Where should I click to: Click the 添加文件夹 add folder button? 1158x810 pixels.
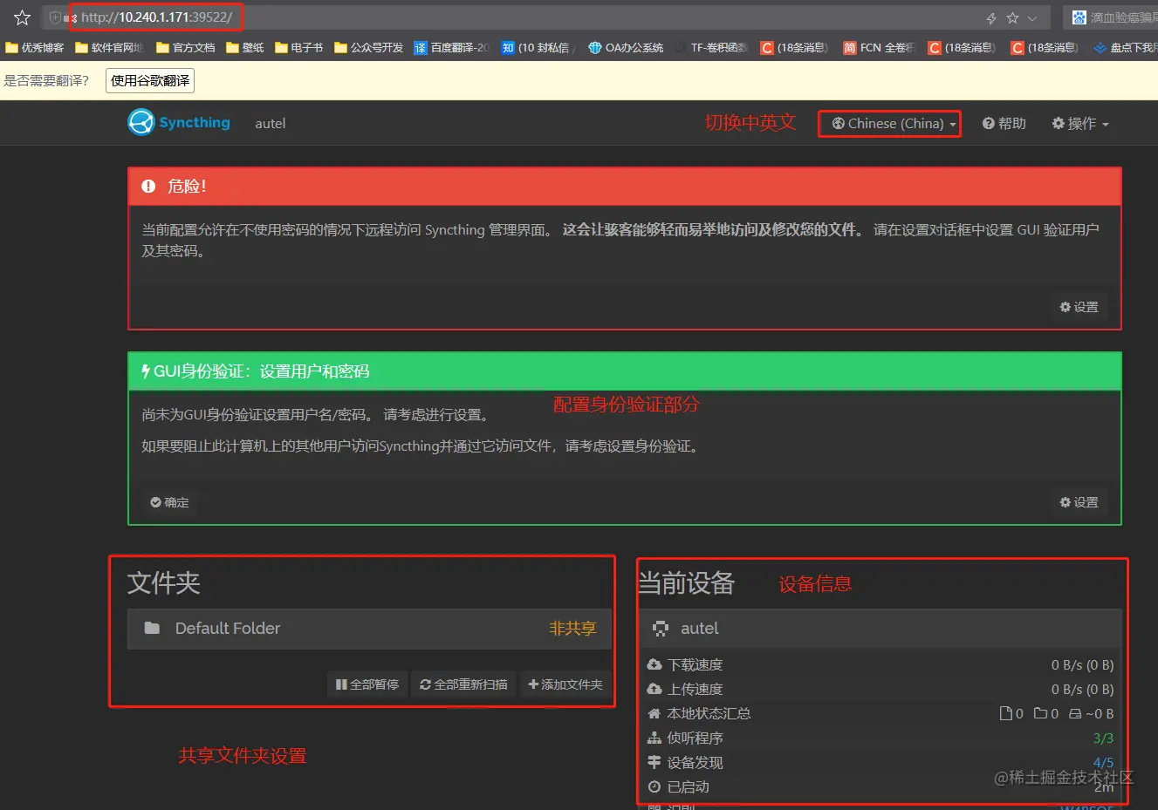[x=565, y=684]
